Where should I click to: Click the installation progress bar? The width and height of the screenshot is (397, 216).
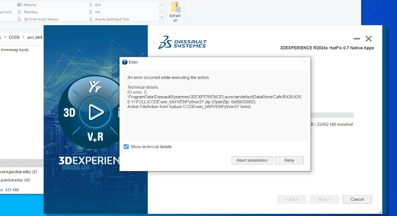click(332, 115)
